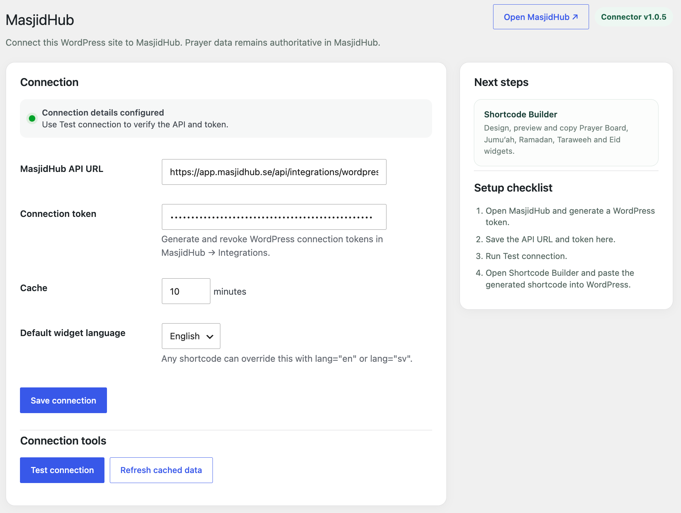Click checklist step 'Save the API URL'
Image resolution: width=681 pixels, height=513 pixels.
(550, 239)
